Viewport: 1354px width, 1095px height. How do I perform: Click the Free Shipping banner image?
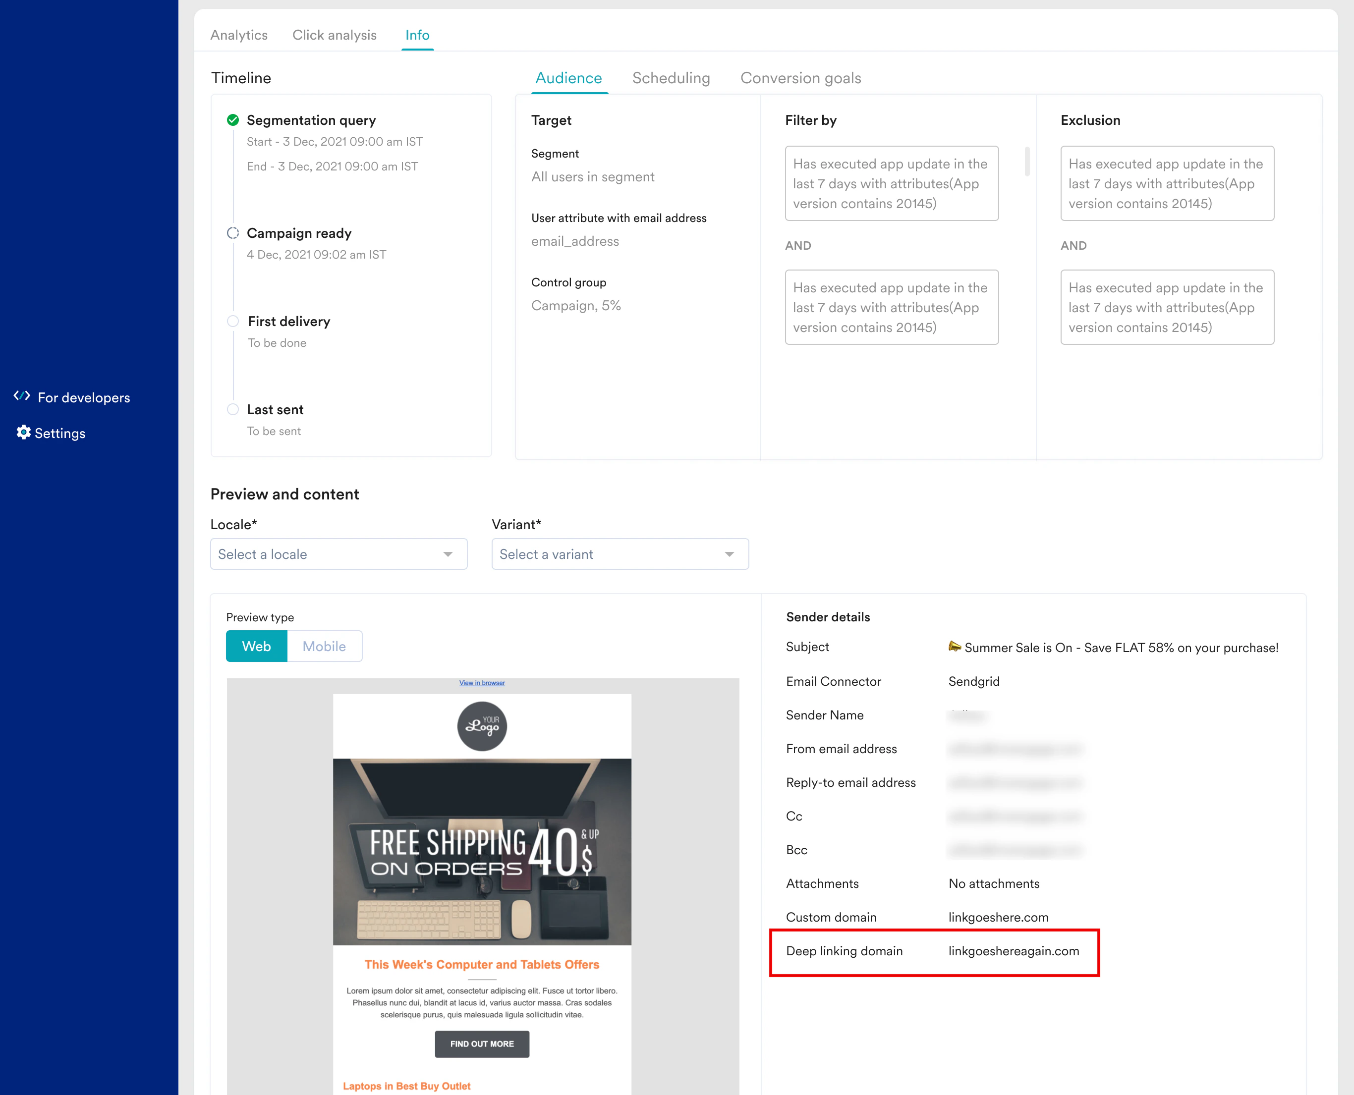click(x=481, y=852)
